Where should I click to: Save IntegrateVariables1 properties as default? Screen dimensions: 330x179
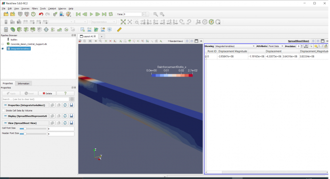(72, 105)
